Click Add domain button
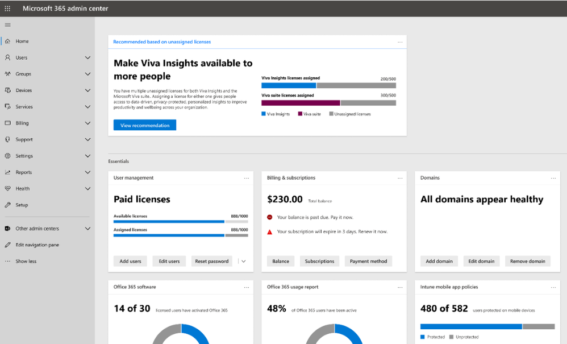 [x=439, y=261]
